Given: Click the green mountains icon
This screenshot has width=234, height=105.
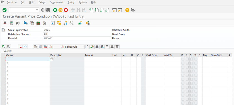Looking at the screenshot, I should tap(80, 23).
